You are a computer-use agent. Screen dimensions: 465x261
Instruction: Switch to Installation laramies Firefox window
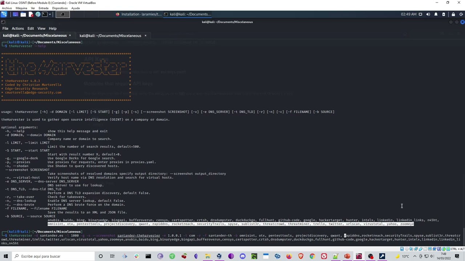click(139, 14)
